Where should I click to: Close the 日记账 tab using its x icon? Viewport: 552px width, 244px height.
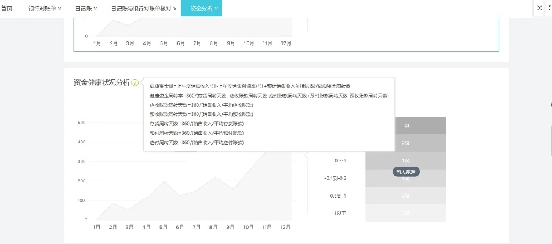point(95,9)
